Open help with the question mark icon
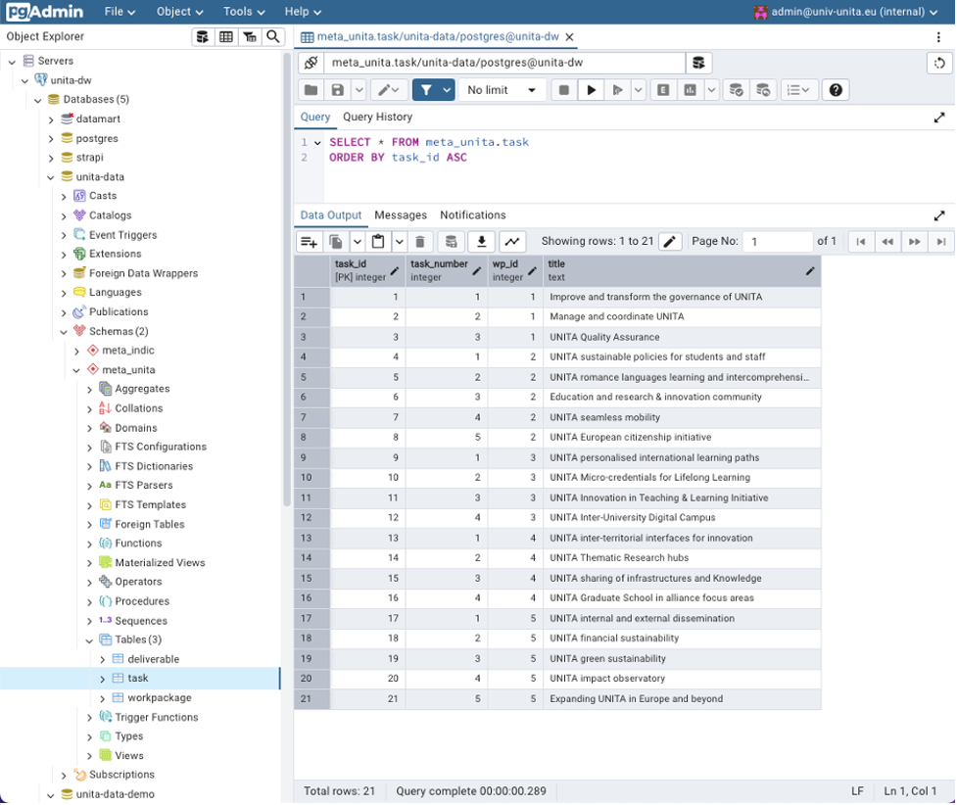Image resolution: width=957 pixels, height=805 pixels. tap(836, 90)
